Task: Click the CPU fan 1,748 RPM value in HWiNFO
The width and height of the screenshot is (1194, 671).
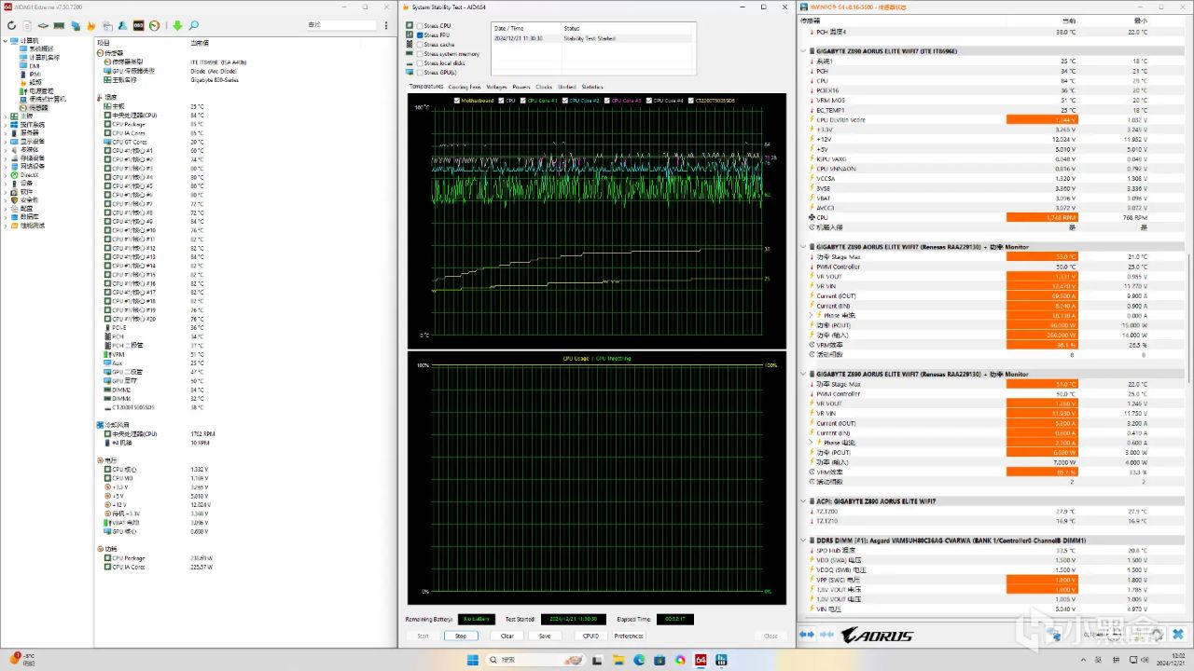Action: pyautogui.click(x=1042, y=217)
